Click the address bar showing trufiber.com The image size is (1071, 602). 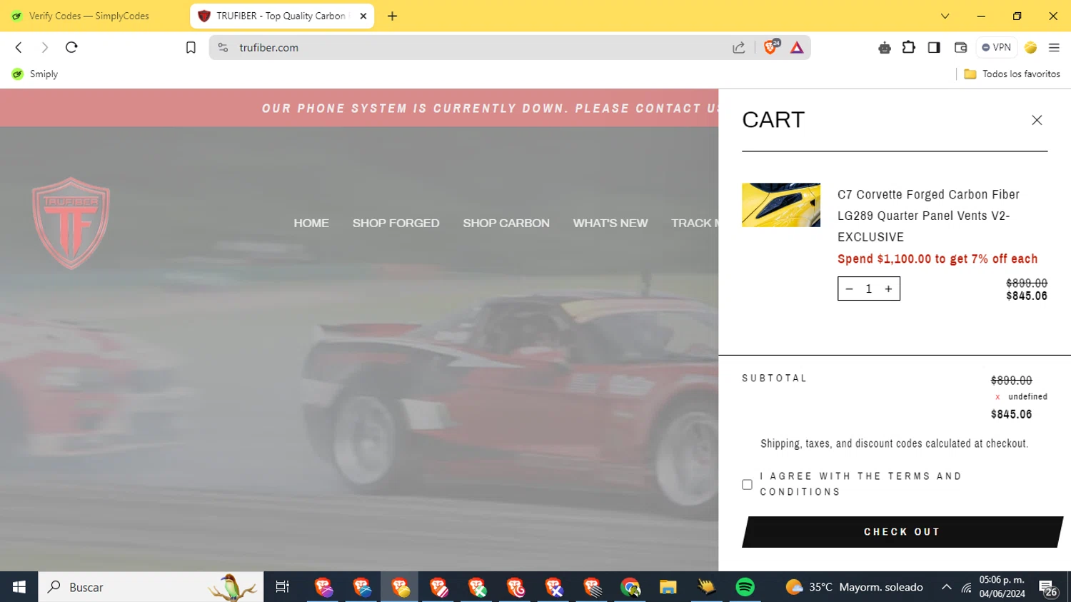pyautogui.click(x=471, y=48)
